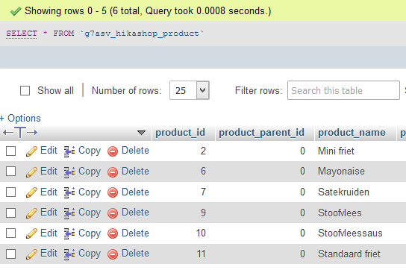This screenshot has height=270, width=406.
Task: Click the Copy icon for the Stoofvleessaus row
Action: coord(69,233)
